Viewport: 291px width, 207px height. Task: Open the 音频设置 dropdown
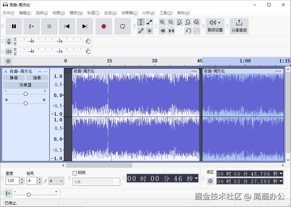(x=214, y=26)
